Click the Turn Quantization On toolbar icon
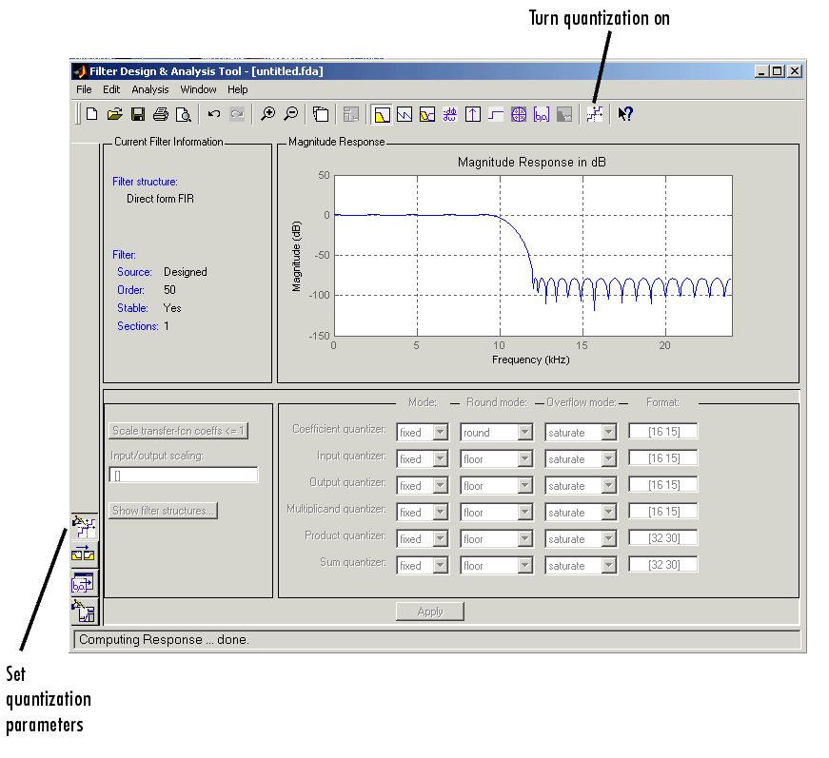This screenshot has width=829, height=758. point(595,114)
